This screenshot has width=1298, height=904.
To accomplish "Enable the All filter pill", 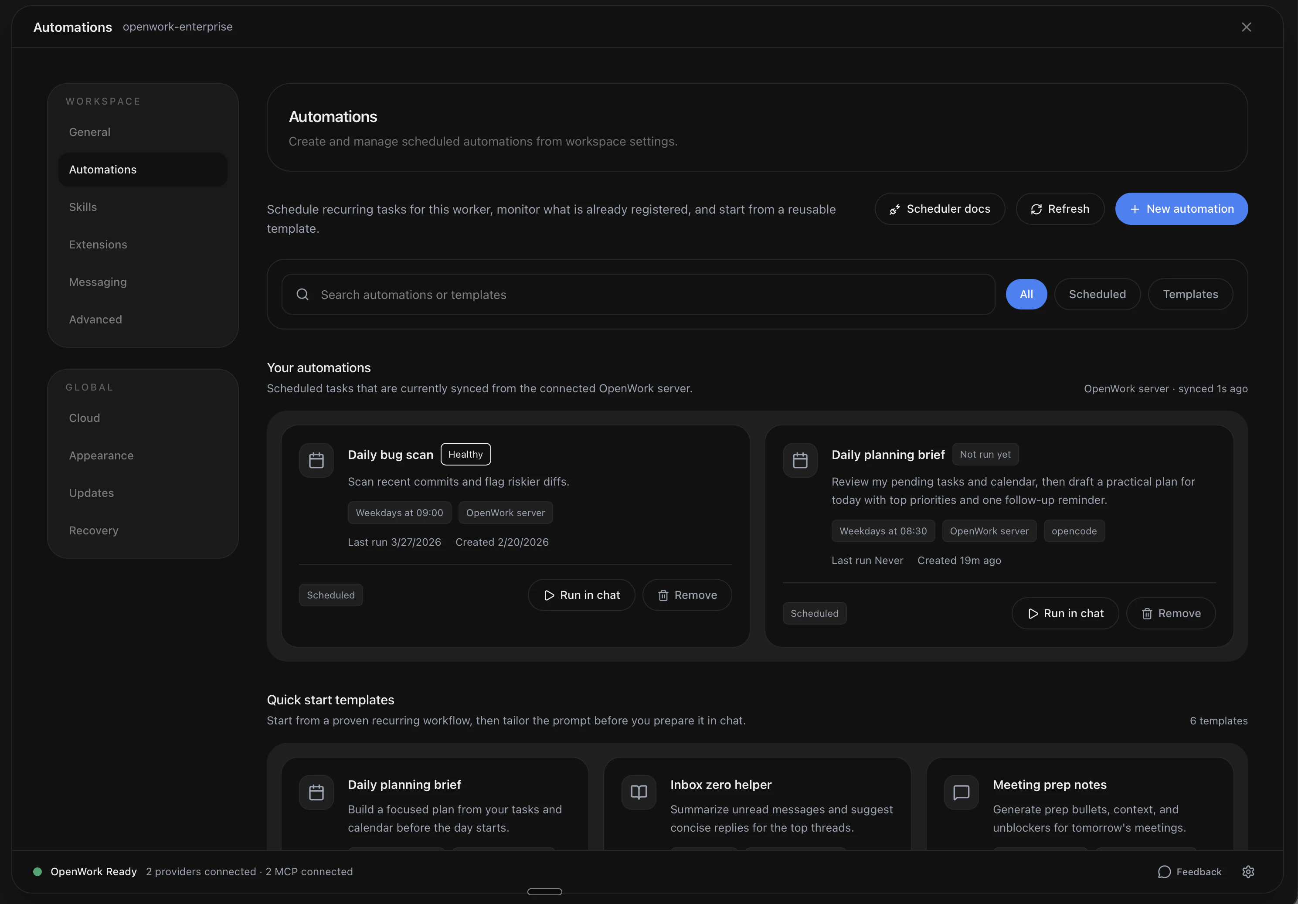I will click(1026, 294).
